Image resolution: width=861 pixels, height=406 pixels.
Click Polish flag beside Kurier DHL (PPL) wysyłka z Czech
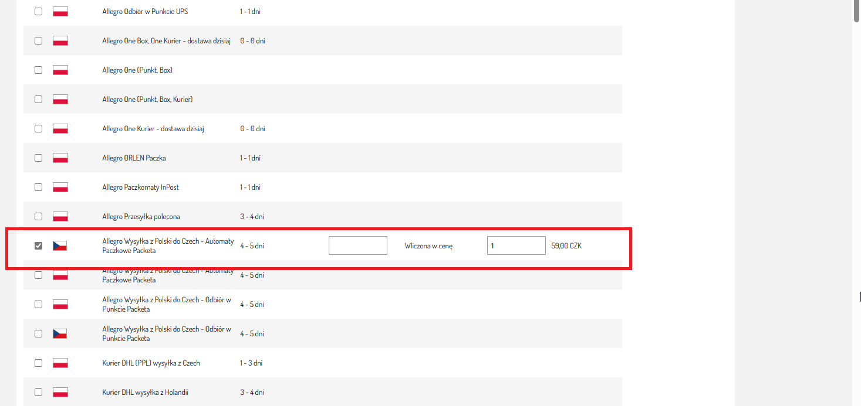[x=60, y=363]
